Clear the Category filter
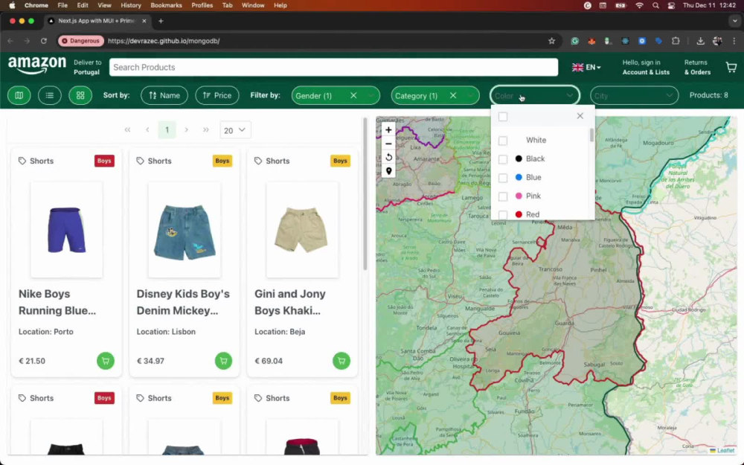Image resolution: width=744 pixels, height=465 pixels. point(453,95)
